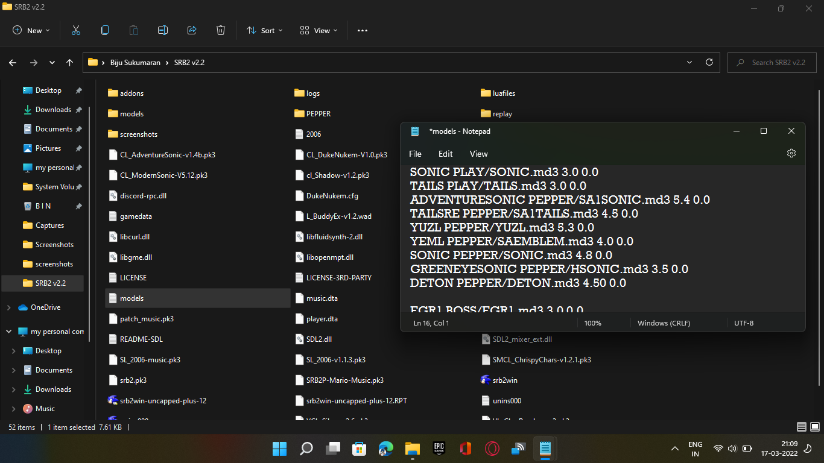Click Biju Sukumaran breadcrumb in address bar
Image resolution: width=824 pixels, height=463 pixels.
tap(135, 62)
